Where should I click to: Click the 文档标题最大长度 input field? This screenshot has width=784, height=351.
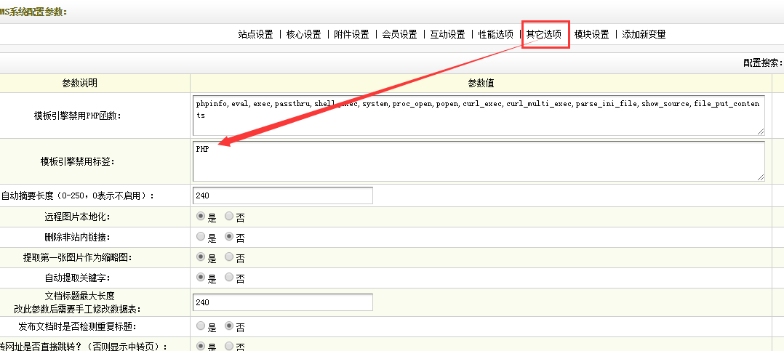tap(282, 302)
